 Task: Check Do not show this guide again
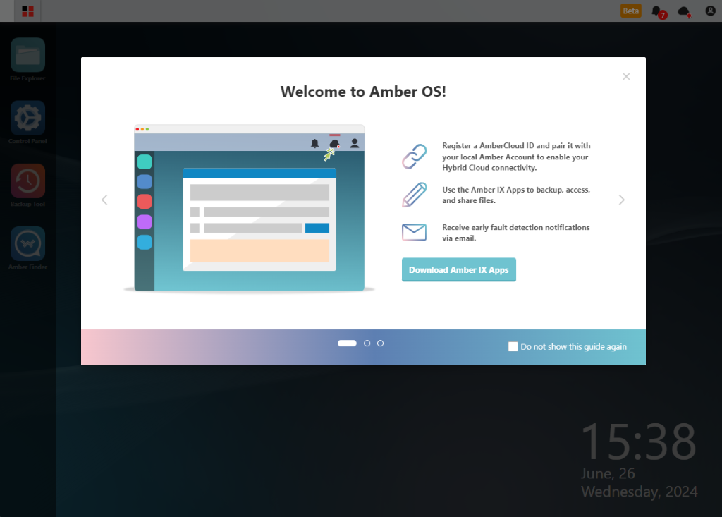point(513,346)
